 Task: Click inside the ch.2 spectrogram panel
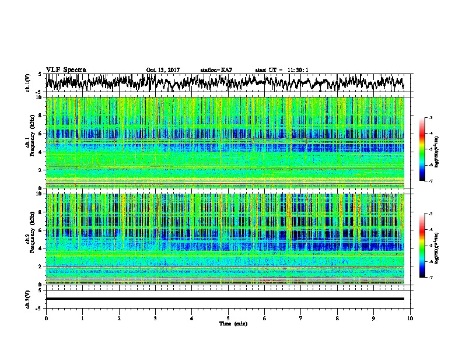coord(225,239)
